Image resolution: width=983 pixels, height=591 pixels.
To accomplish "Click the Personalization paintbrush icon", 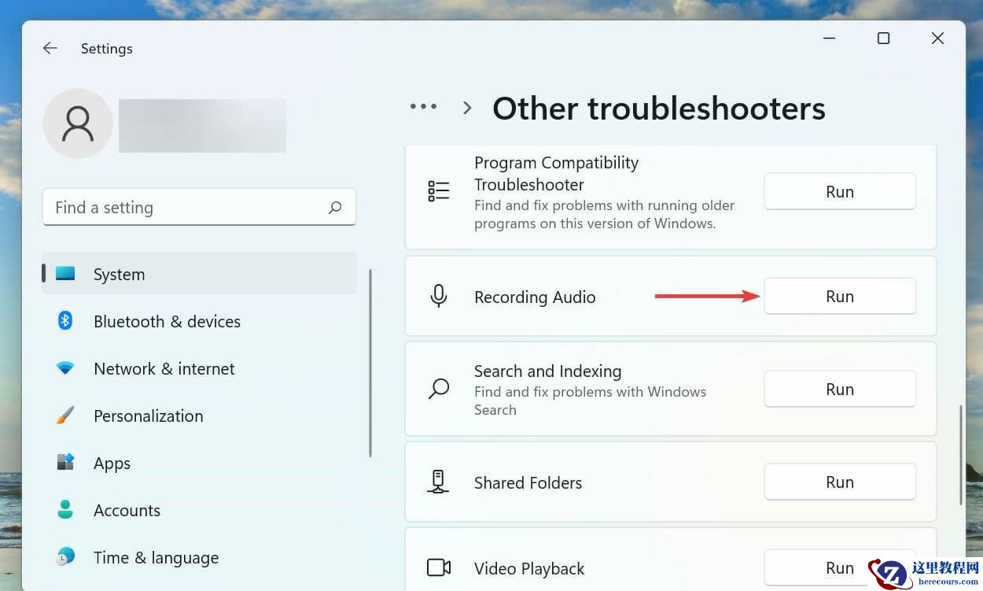I will pos(65,416).
